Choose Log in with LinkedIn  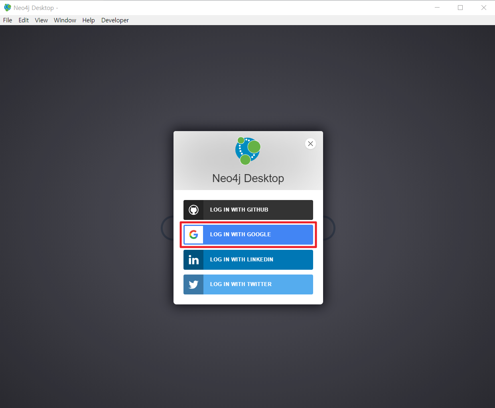(x=248, y=260)
